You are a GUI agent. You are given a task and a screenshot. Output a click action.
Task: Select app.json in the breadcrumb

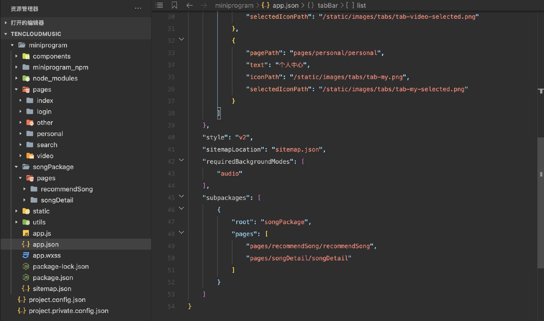pos(285,5)
